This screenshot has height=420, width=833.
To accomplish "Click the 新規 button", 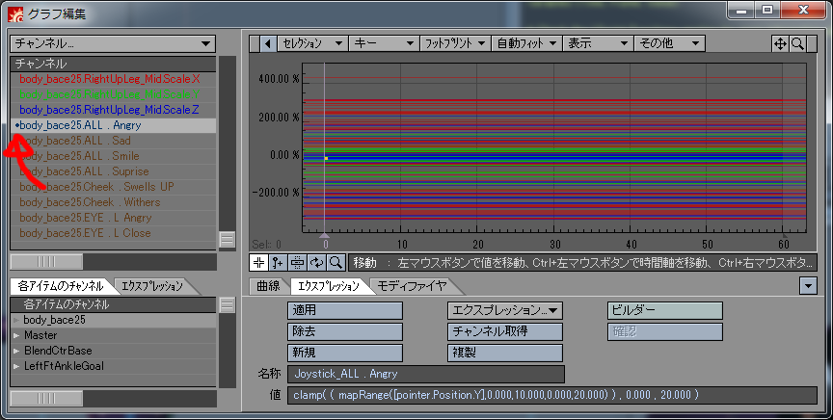I will coord(345,354).
